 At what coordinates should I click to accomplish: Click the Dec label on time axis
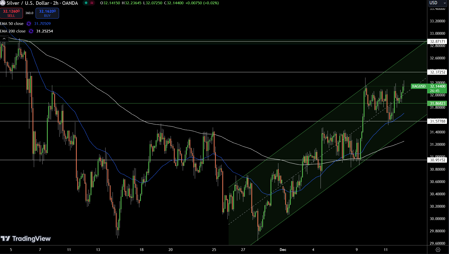(x=283, y=250)
